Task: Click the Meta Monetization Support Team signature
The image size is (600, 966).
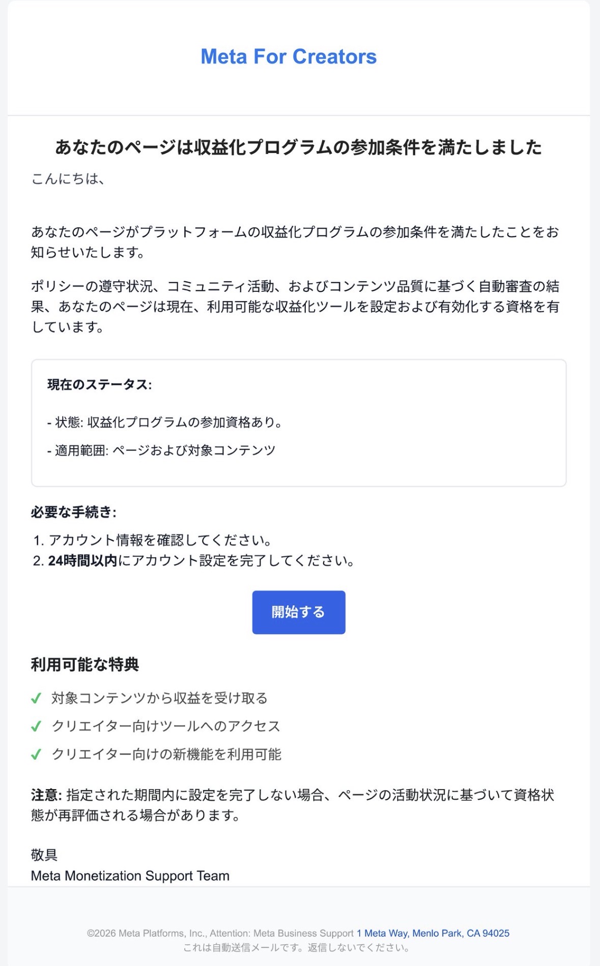Action: pyautogui.click(x=130, y=876)
